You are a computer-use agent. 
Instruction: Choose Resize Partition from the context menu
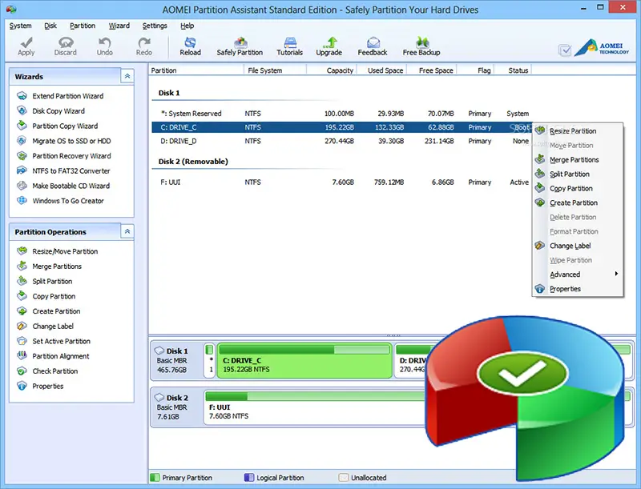pyautogui.click(x=572, y=131)
